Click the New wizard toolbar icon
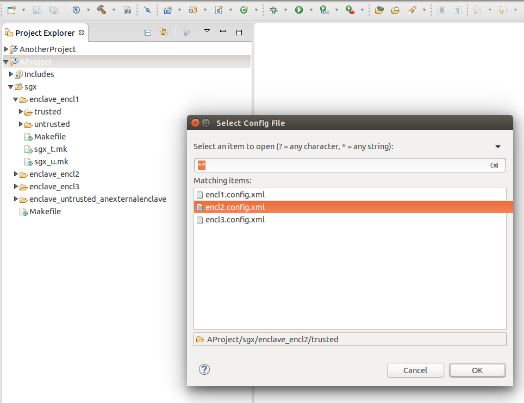The width and height of the screenshot is (524, 403). [x=11, y=10]
